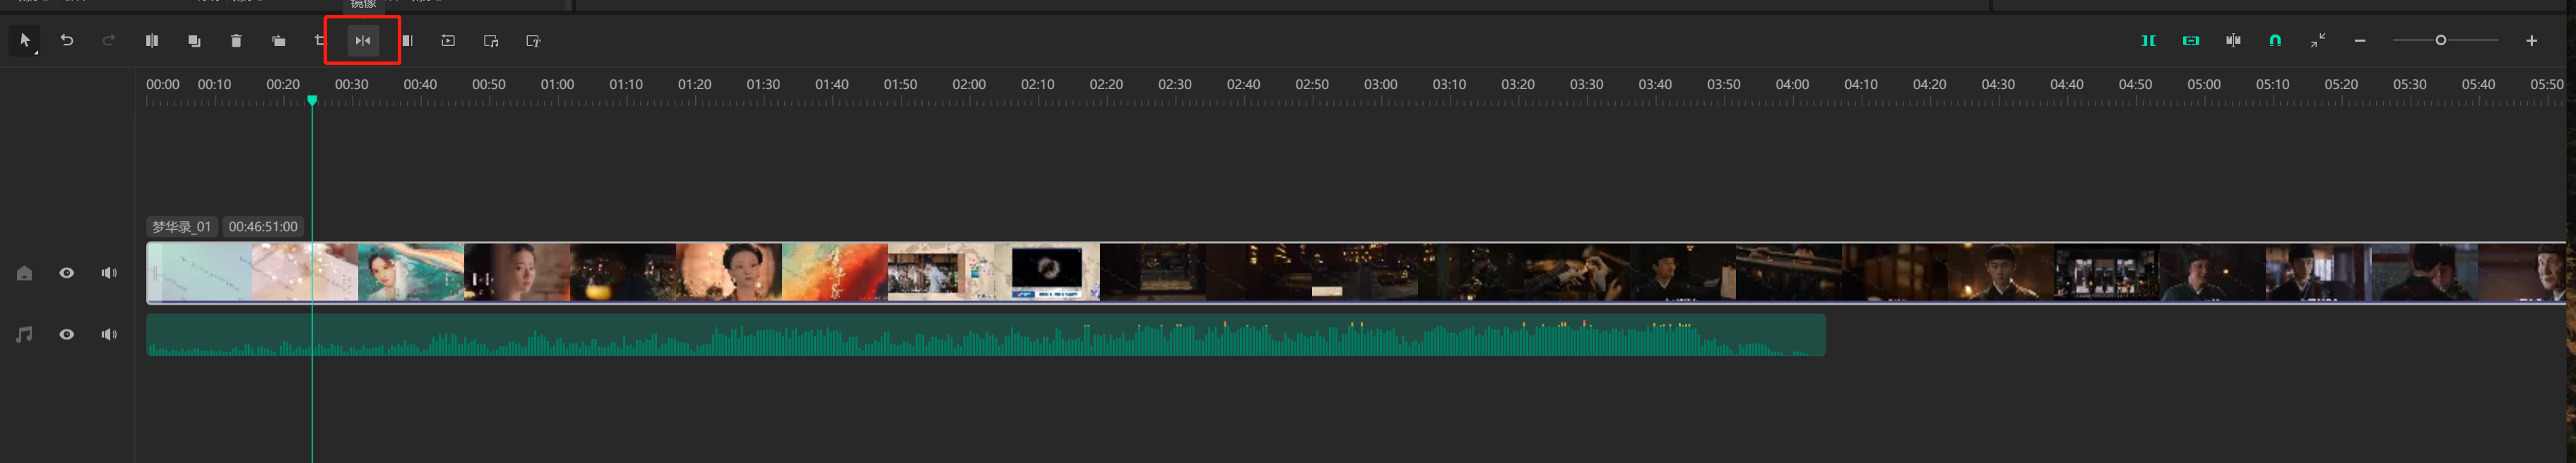The height and width of the screenshot is (463, 2576).
Task: Split the clip at the playhead
Action: 152,41
